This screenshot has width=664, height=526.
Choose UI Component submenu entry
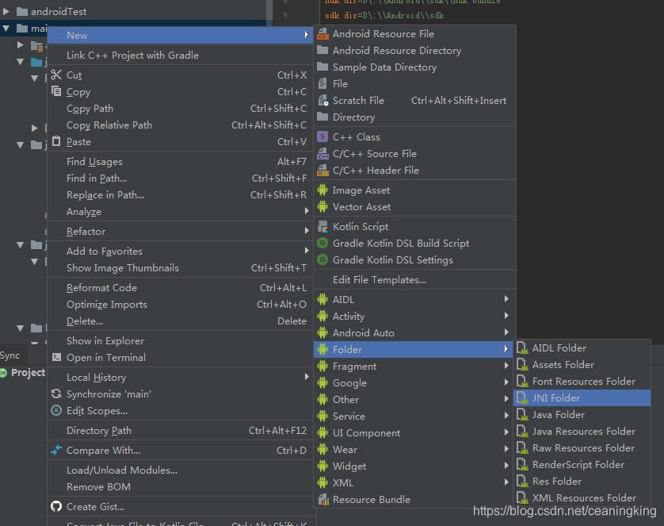(414, 432)
